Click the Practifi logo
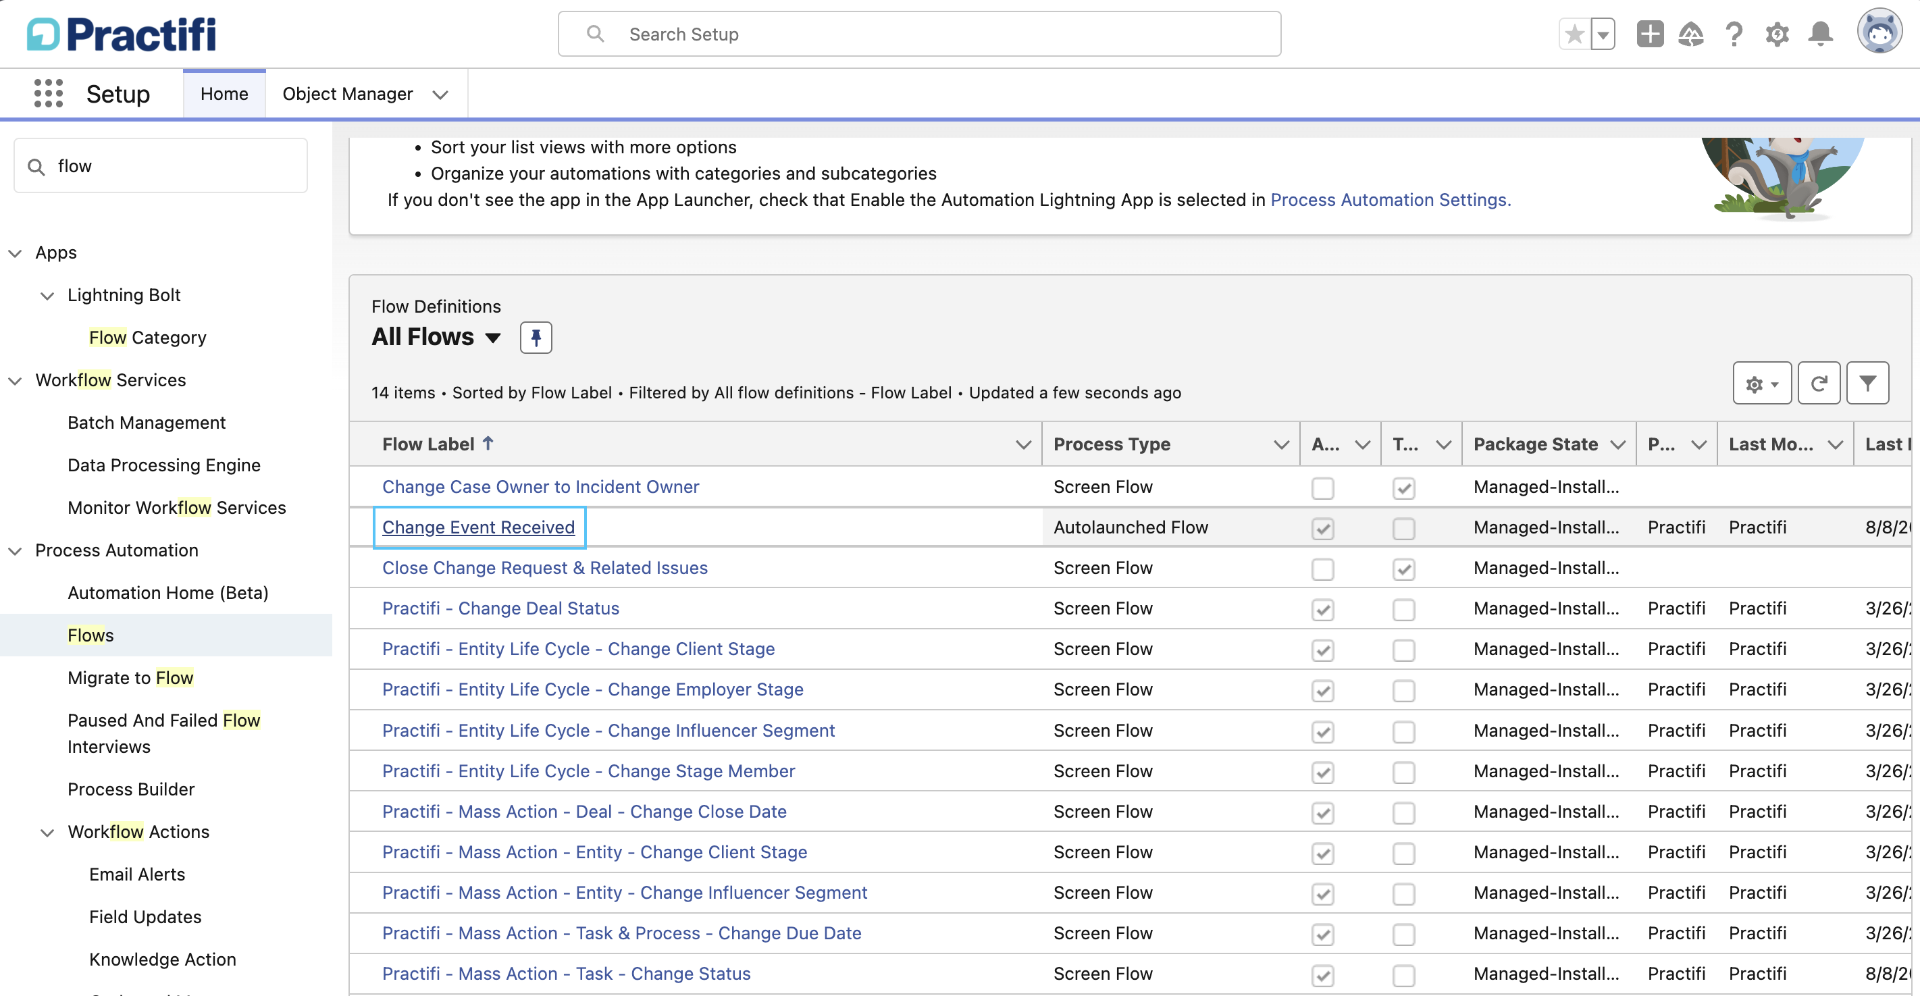This screenshot has height=996, width=1920. [122, 34]
